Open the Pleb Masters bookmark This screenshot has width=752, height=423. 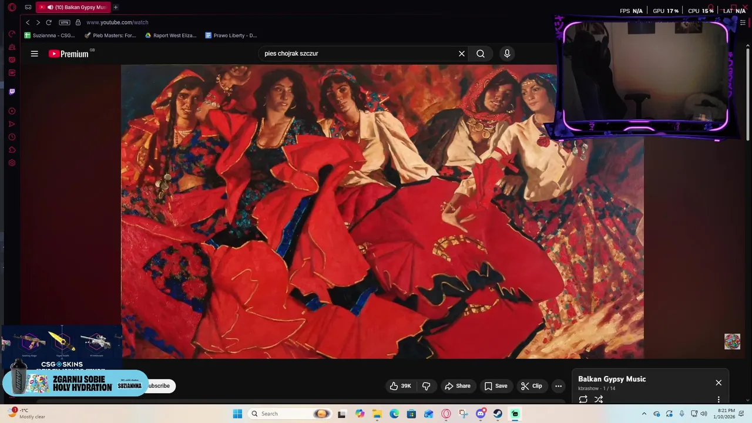[x=110, y=35]
